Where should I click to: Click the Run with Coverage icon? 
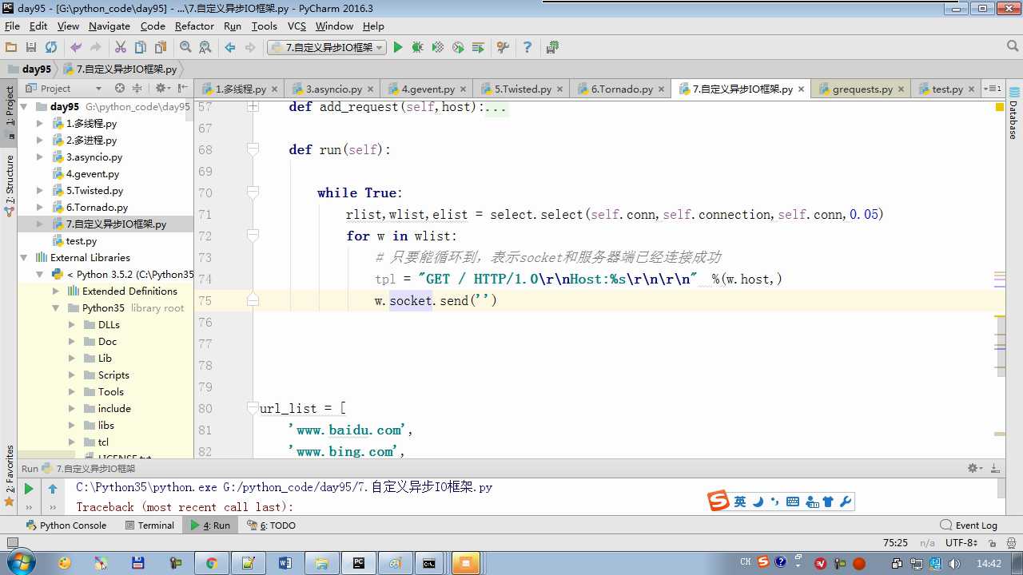[x=438, y=48]
